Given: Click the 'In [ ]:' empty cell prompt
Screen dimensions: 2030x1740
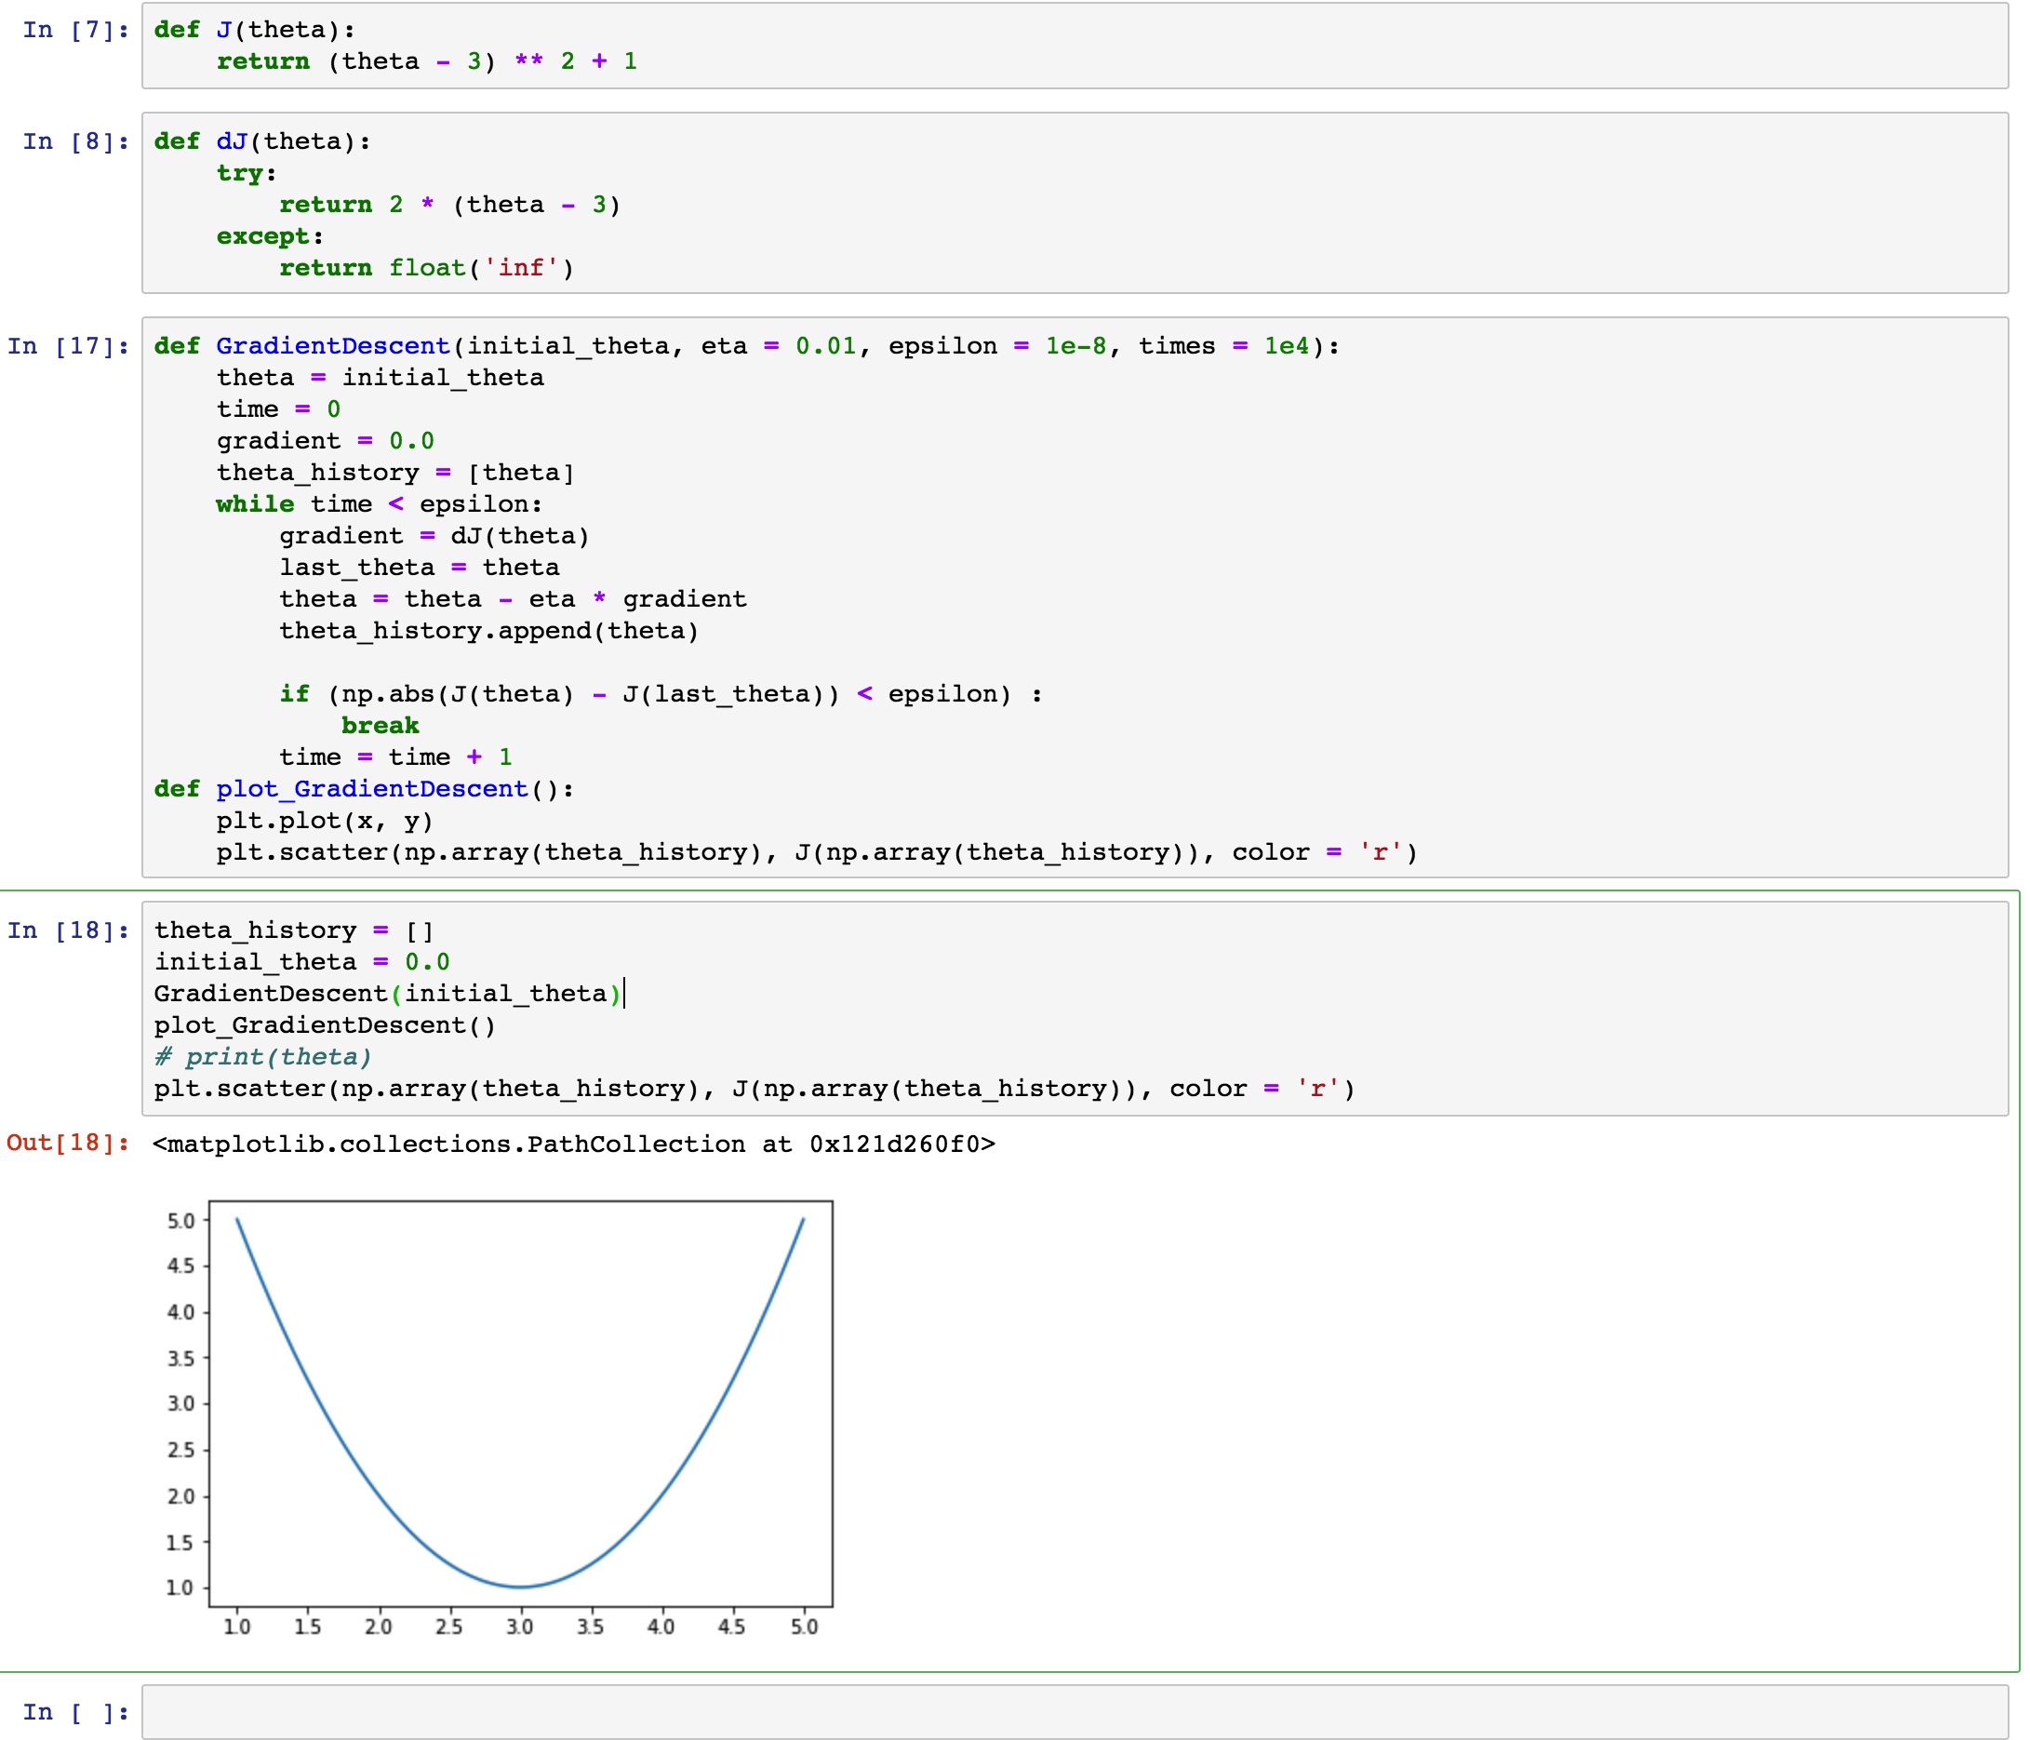Looking at the screenshot, I should point(76,1713).
